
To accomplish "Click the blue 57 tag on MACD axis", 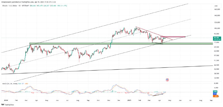I will tap(215, 94).
